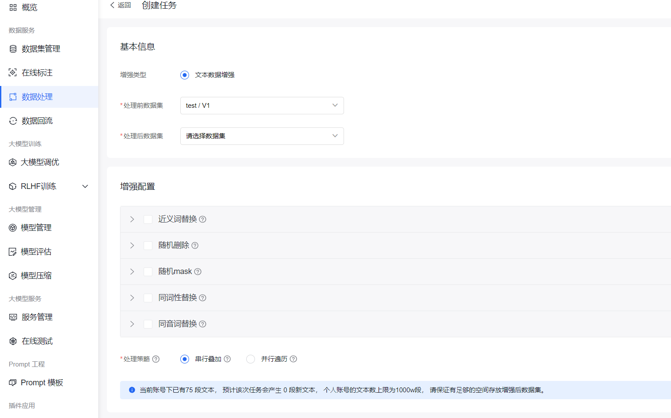Click the 概览 overview grid icon
Image resolution: width=671 pixels, height=418 pixels.
13,7
